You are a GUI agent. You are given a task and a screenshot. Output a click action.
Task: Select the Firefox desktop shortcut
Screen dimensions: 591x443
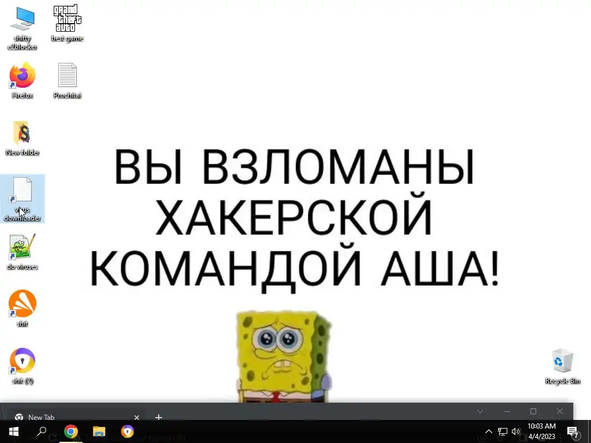pos(23,80)
